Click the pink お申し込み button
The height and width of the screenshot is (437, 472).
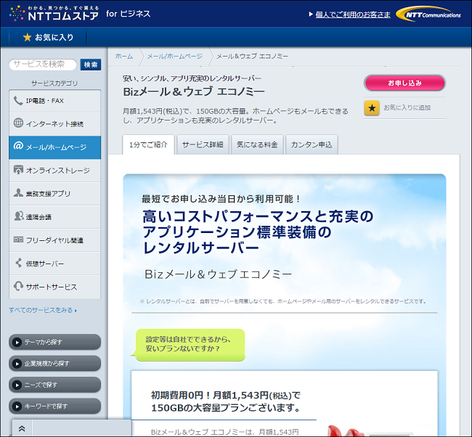pyautogui.click(x=404, y=83)
